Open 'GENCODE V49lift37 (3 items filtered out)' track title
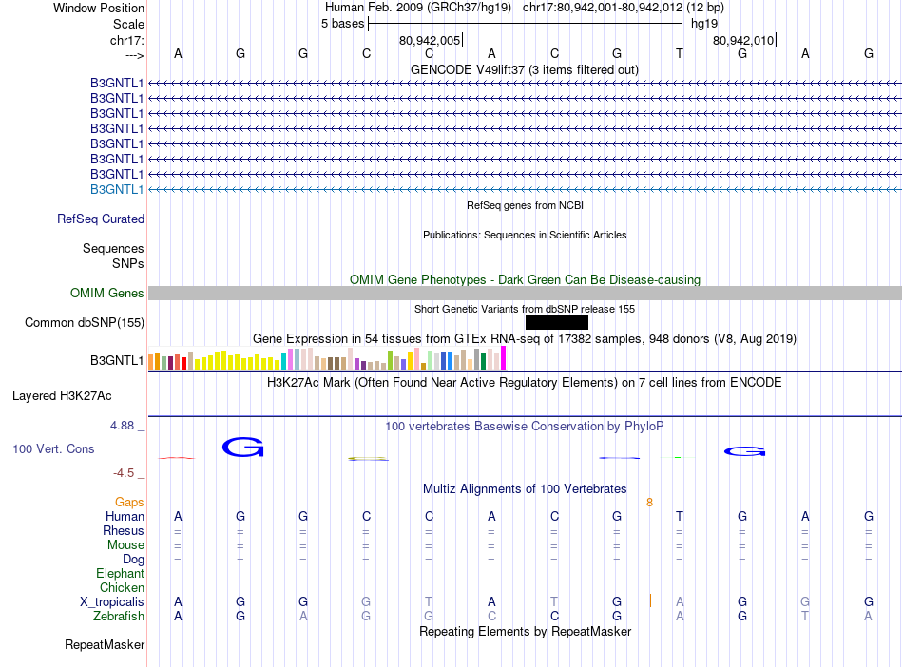Image resolution: width=903 pixels, height=667 pixels. pyautogui.click(x=525, y=69)
